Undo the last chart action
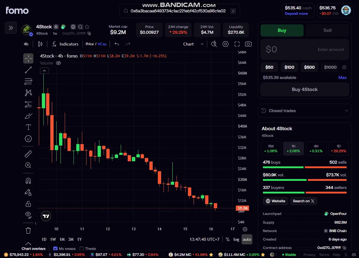The height and width of the screenshot is (258, 359). point(117,44)
